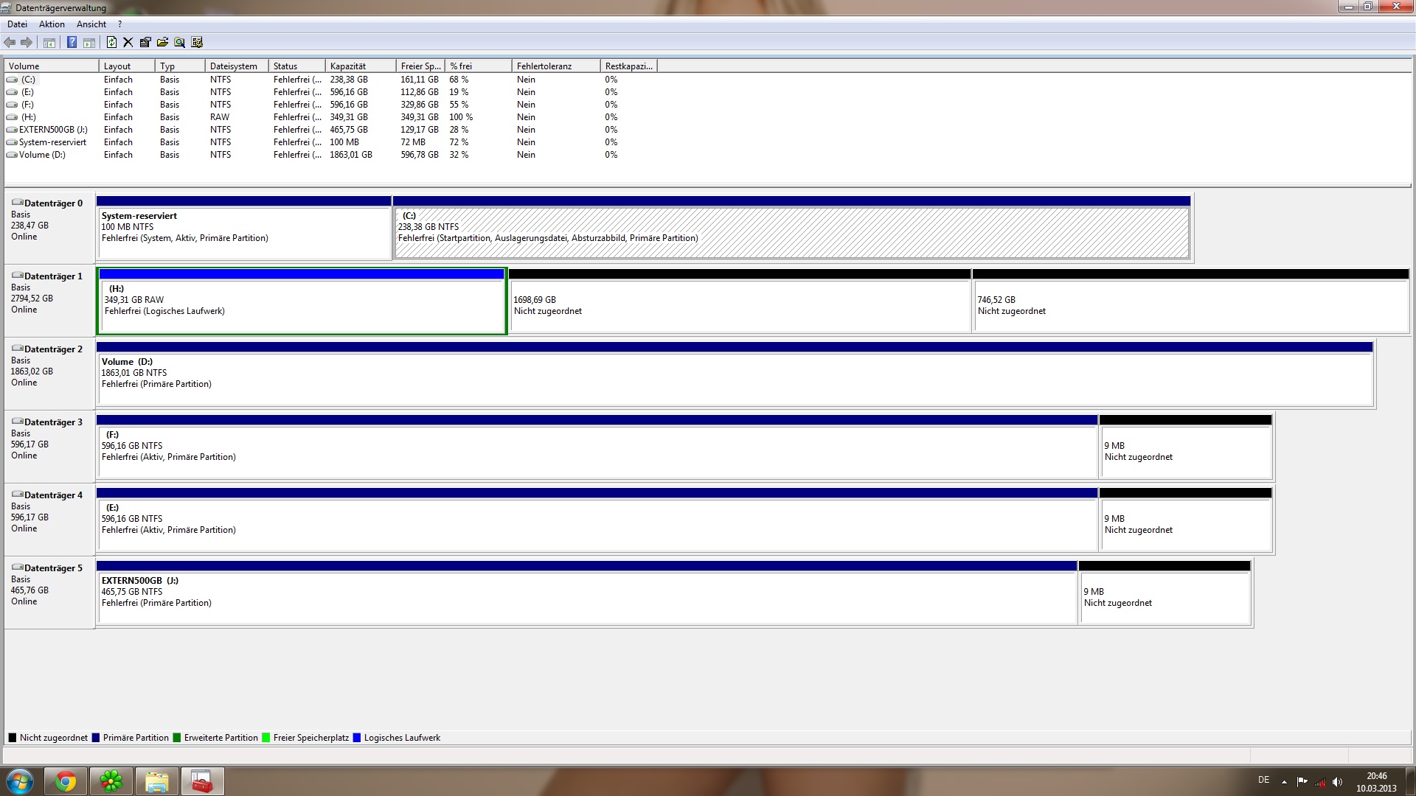This screenshot has width=1416, height=796.
Task: Show hidden system tray icons arrow
Action: [x=1284, y=781]
